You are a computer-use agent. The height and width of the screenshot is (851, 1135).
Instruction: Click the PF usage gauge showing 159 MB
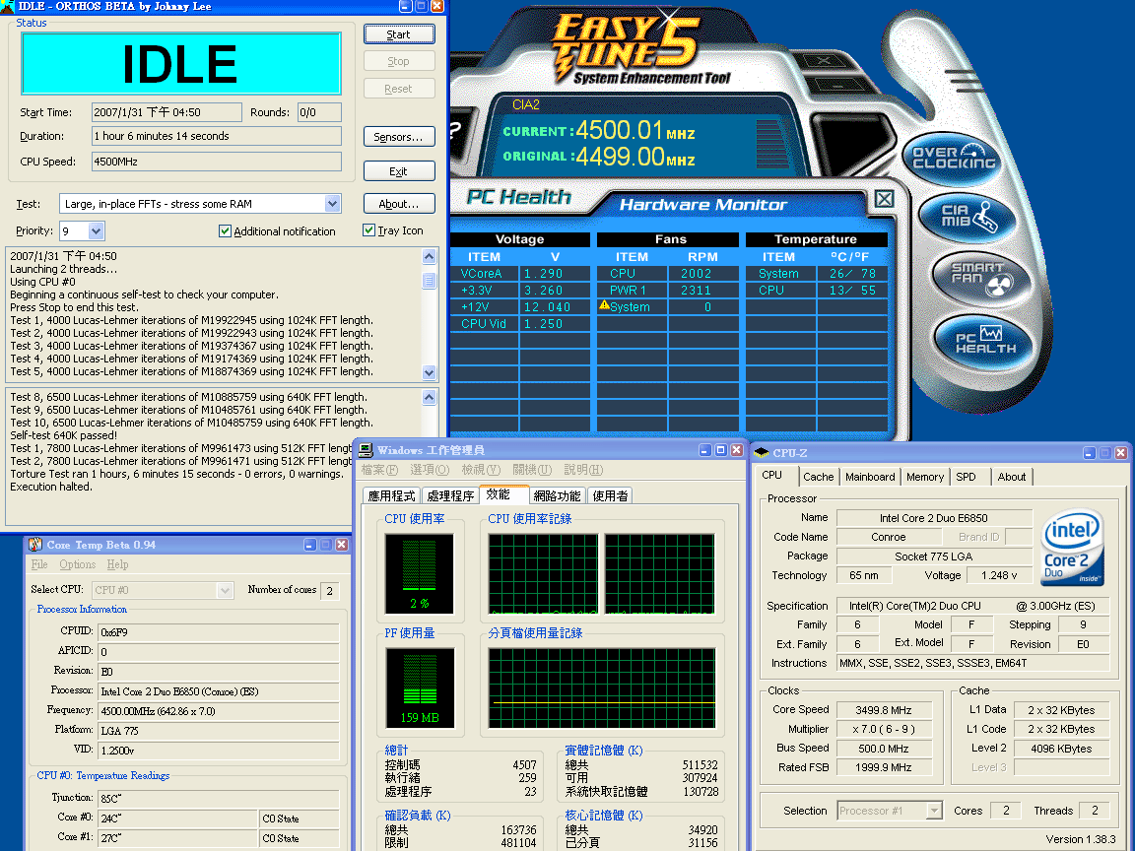[x=420, y=687]
